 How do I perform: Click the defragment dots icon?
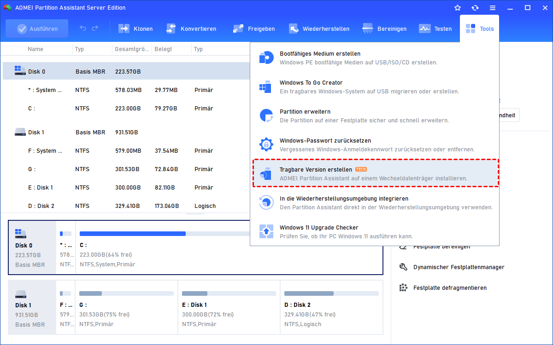[403, 287]
